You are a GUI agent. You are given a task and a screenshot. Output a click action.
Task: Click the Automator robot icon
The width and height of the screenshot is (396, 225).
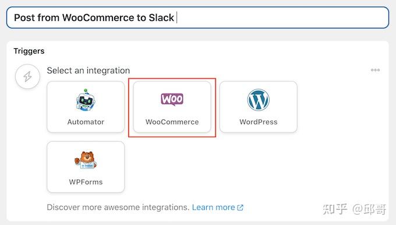(86, 100)
